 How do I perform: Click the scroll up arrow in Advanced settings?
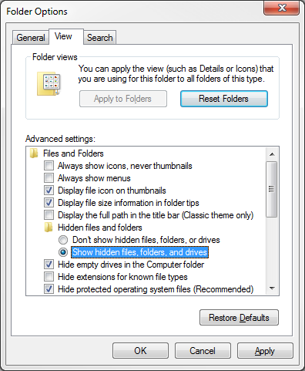(272, 154)
